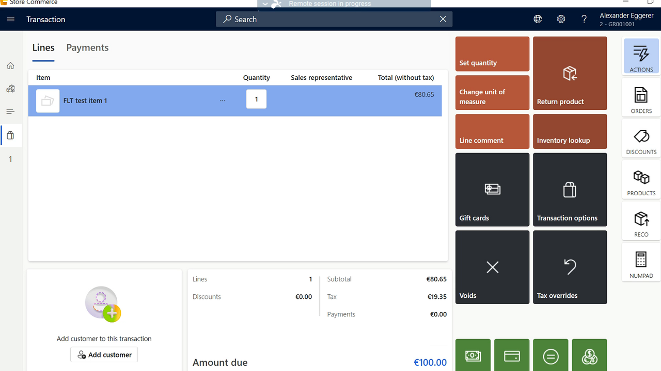Image resolution: width=661 pixels, height=371 pixels.
Task: Click the €80.65 line total
Action: pos(424,94)
